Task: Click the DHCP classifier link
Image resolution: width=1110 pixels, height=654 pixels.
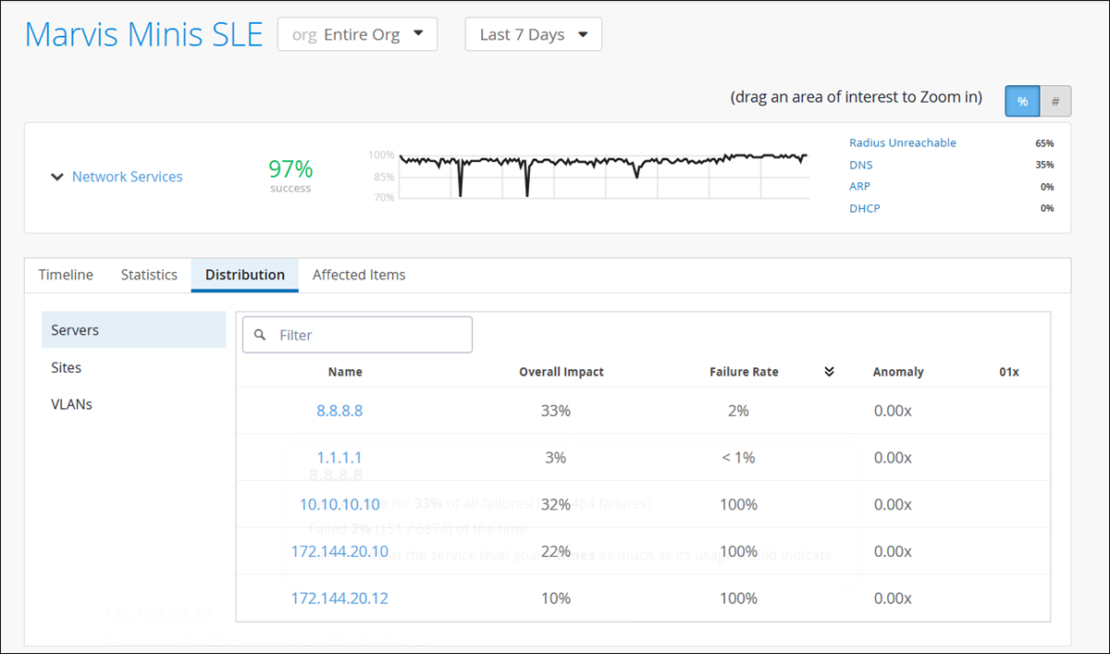Action: (865, 208)
